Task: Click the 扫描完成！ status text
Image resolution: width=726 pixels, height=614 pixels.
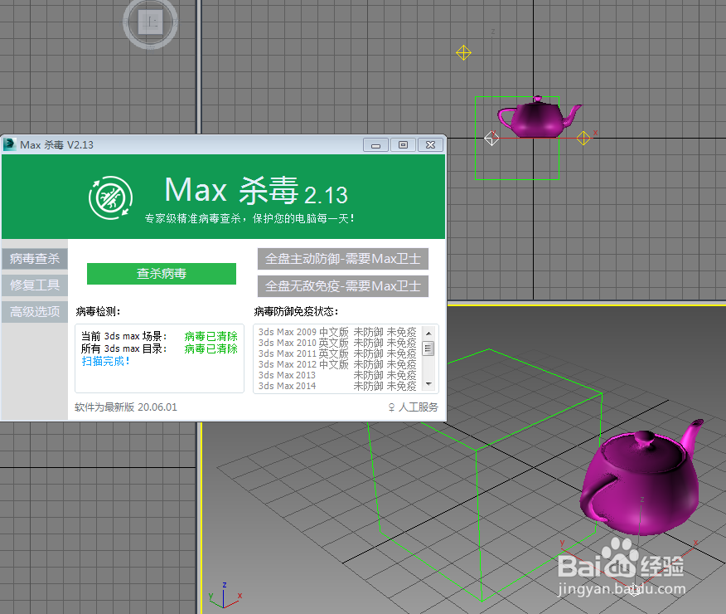Action: coord(106,361)
